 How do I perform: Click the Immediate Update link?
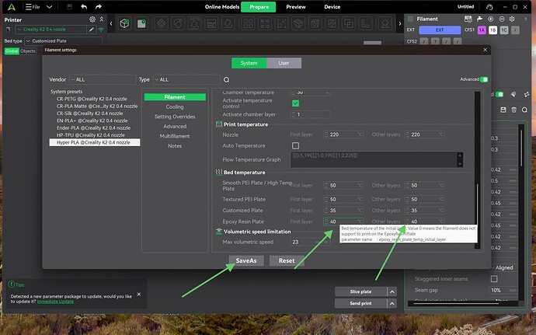[x=55, y=302]
